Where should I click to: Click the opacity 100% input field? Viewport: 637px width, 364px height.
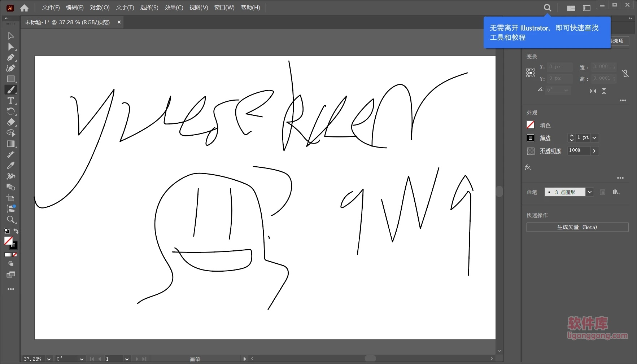pos(579,151)
